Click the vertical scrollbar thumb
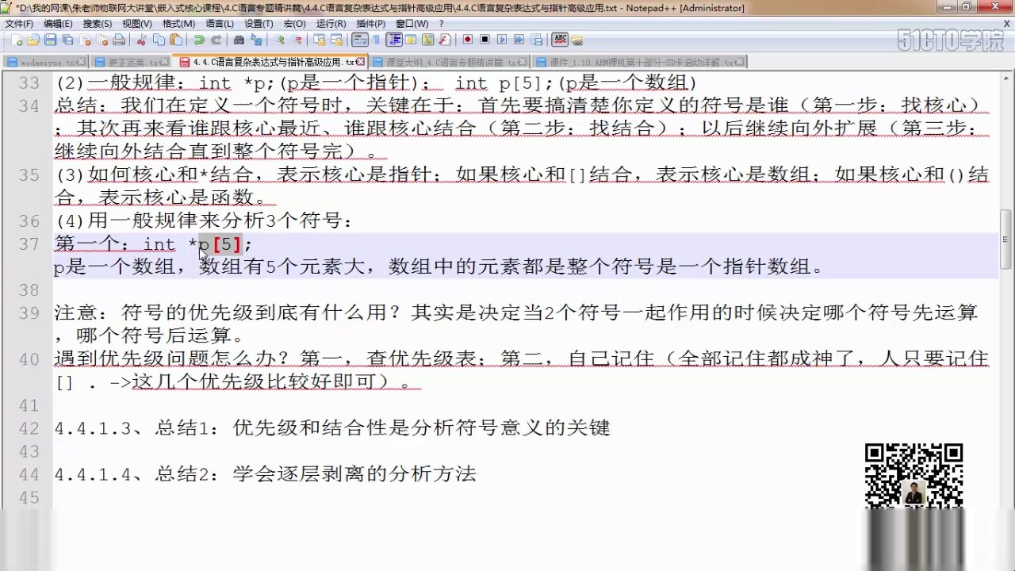 (1007, 239)
